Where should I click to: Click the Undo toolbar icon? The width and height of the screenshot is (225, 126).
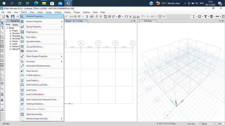click(x=17, y=17)
